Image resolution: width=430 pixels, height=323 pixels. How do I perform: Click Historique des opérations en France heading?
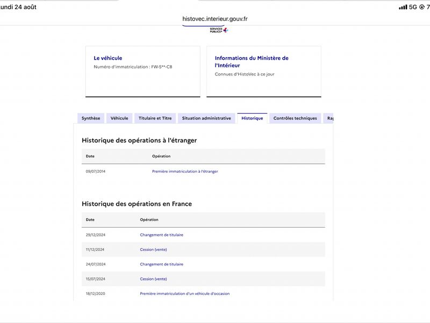(x=137, y=204)
